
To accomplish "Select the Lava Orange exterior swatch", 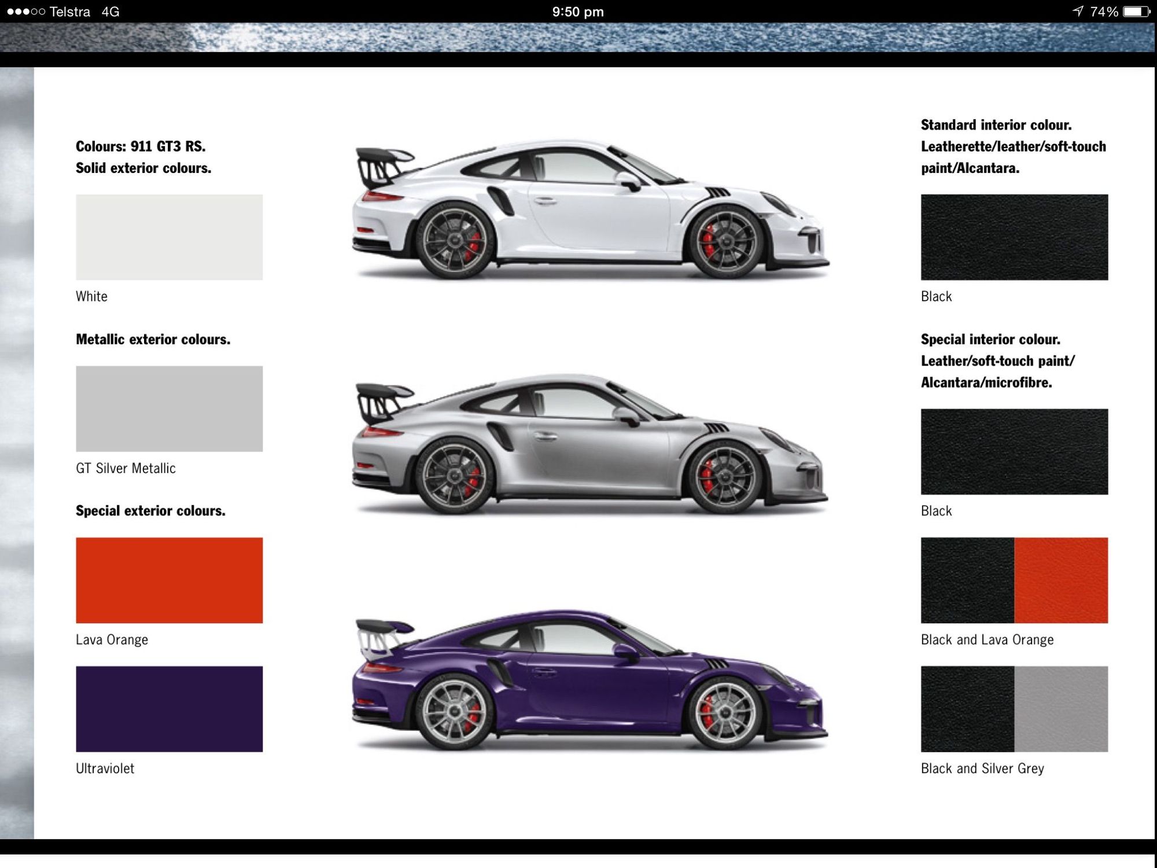I will pyautogui.click(x=169, y=580).
